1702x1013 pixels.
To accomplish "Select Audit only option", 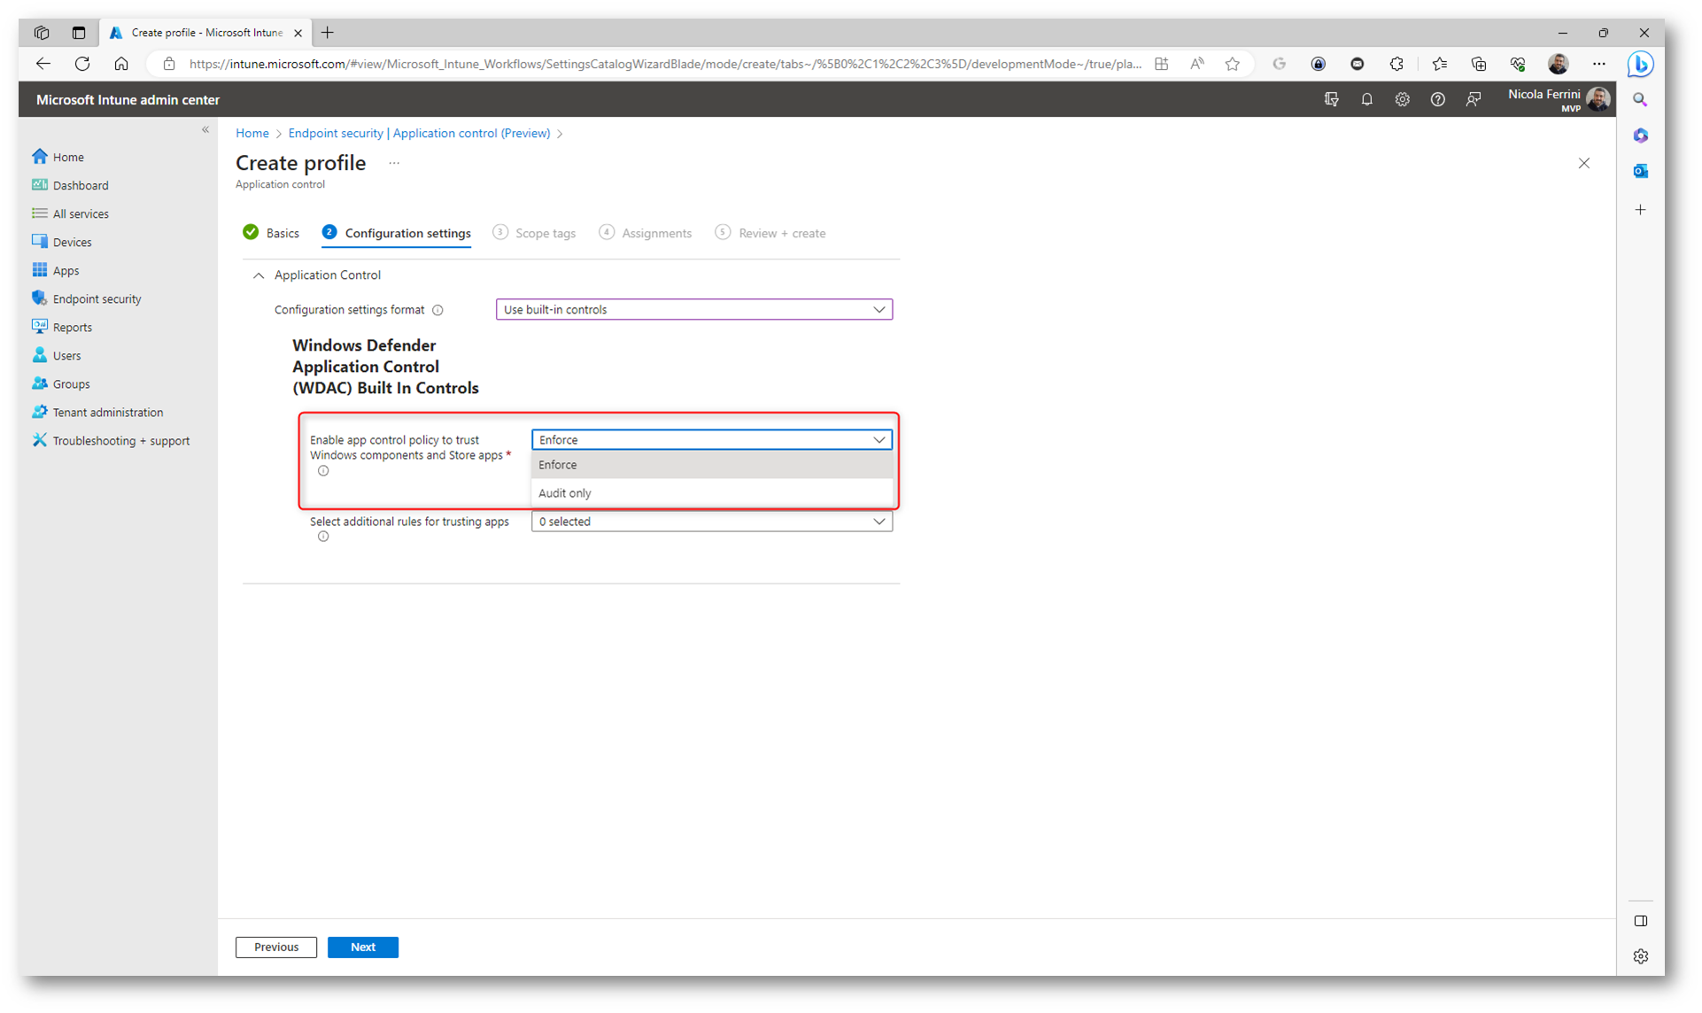I will pyautogui.click(x=711, y=493).
